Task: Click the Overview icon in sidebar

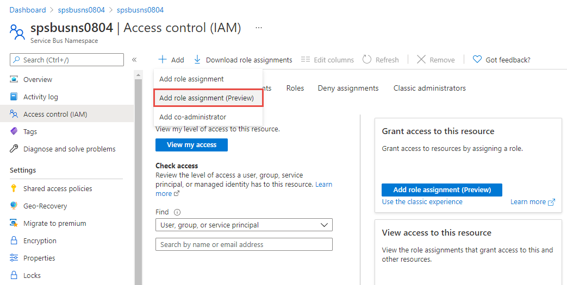Action: point(14,79)
